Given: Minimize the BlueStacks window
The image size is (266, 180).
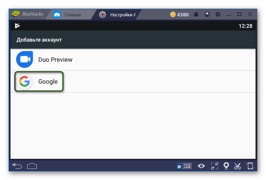Looking at the screenshot, I should (228, 15).
